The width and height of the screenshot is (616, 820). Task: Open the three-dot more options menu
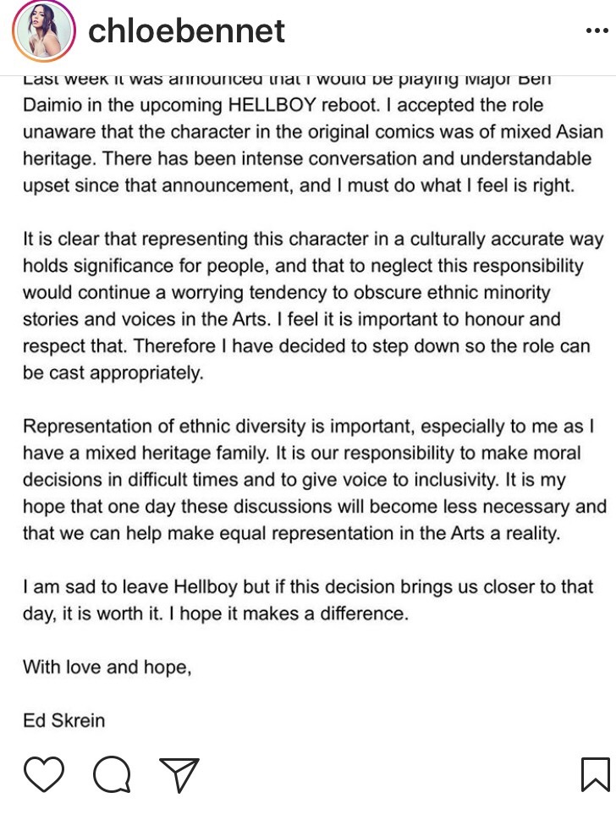click(x=597, y=30)
